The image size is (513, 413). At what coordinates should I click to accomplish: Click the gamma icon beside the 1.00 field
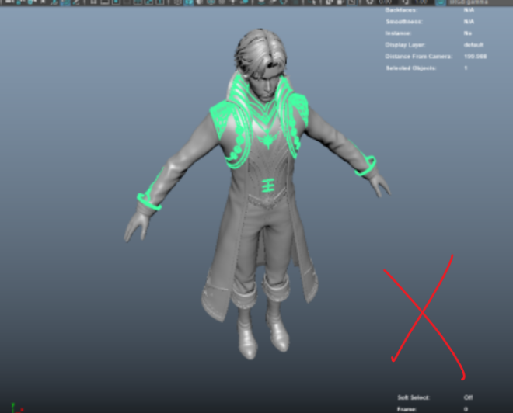coord(407,3)
